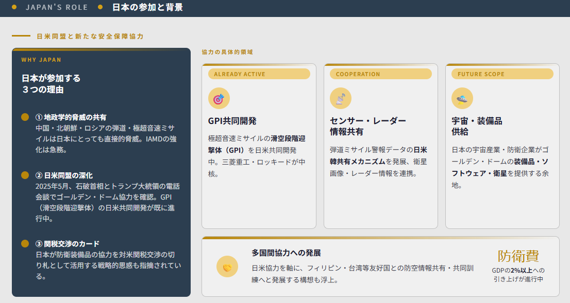
Task: Select the COOPERATION badge
Action: pos(380,74)
